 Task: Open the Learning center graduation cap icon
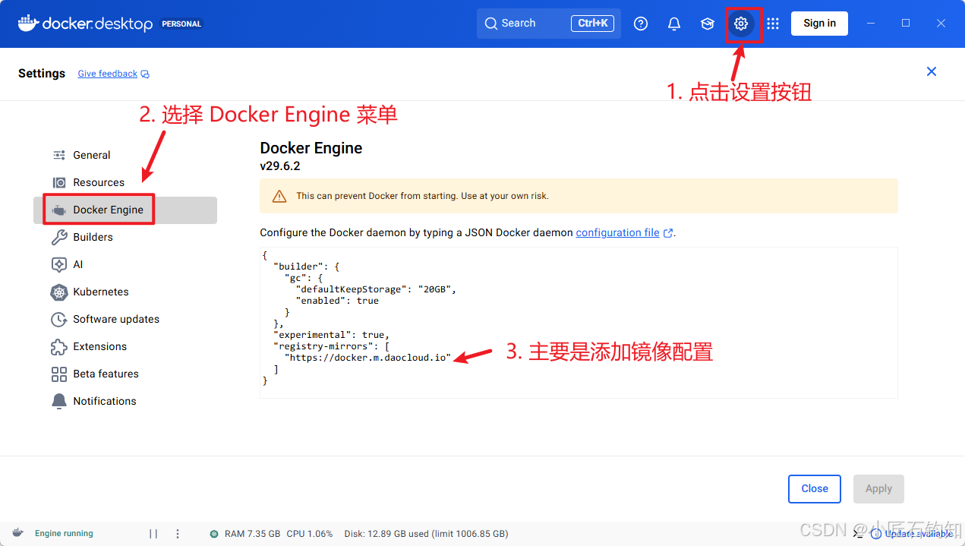point(708,24)
